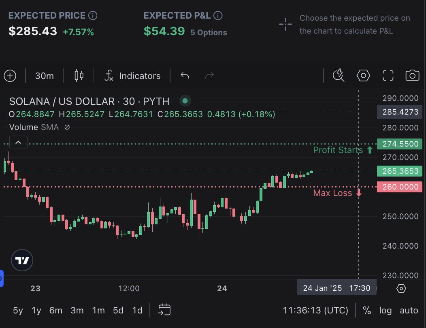Image resolution: width=426 pixels, height=328 pixels.
Task: Toggle percent scale mode
Action: tap(367, 311)
